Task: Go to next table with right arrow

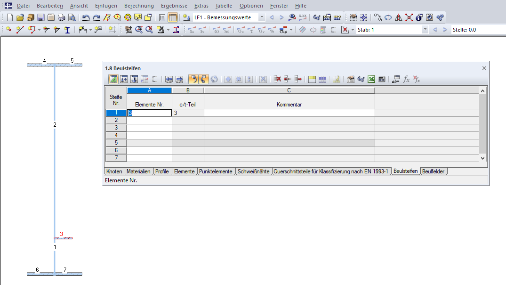Action: 179,79
